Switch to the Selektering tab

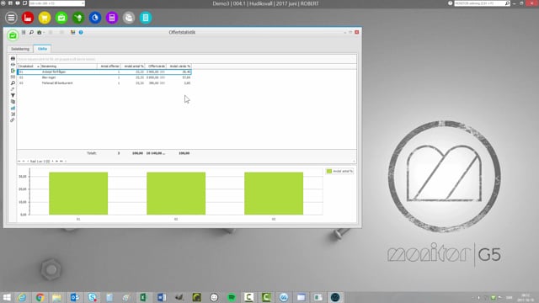coord(20,49)
